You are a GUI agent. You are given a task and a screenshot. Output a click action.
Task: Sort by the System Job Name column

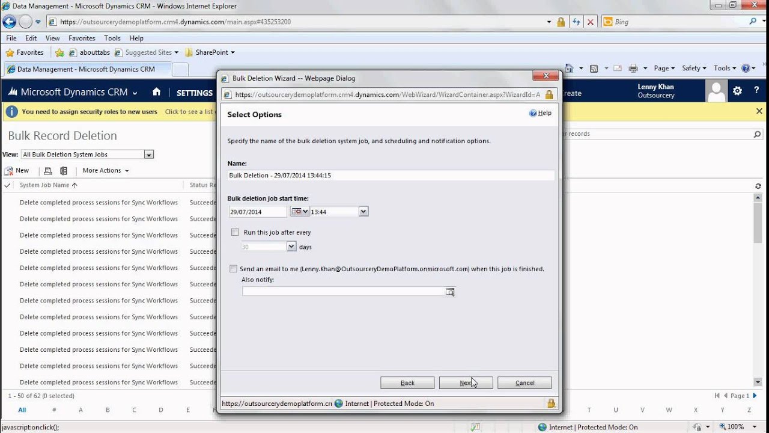tap(49, 185)
